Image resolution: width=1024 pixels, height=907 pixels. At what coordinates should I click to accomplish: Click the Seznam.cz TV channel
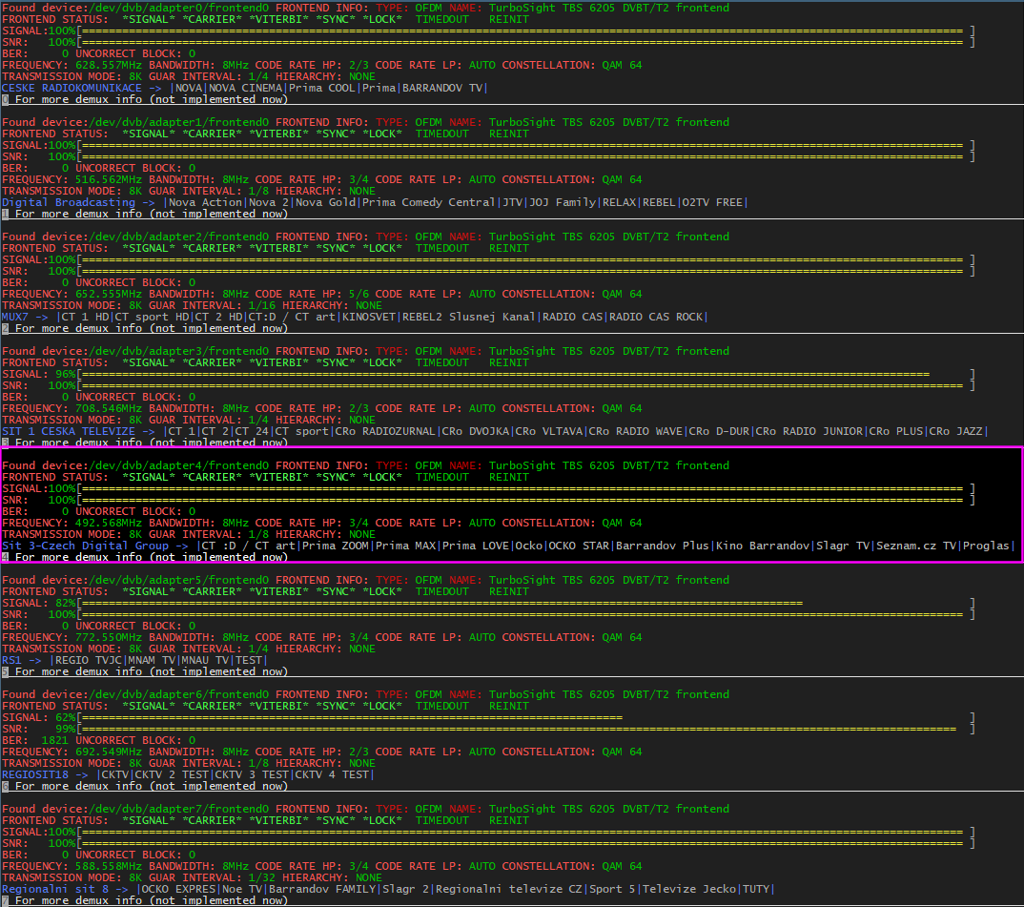(916, 546)
